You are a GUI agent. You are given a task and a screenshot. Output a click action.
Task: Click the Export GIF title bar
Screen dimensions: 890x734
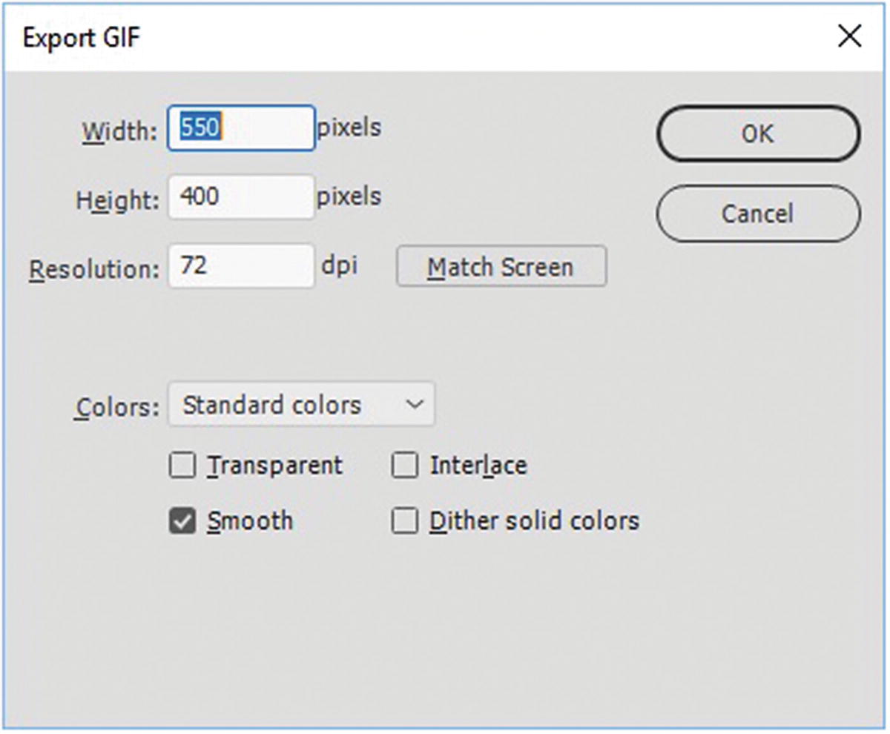pyautogui.click(x=371, y=37)
